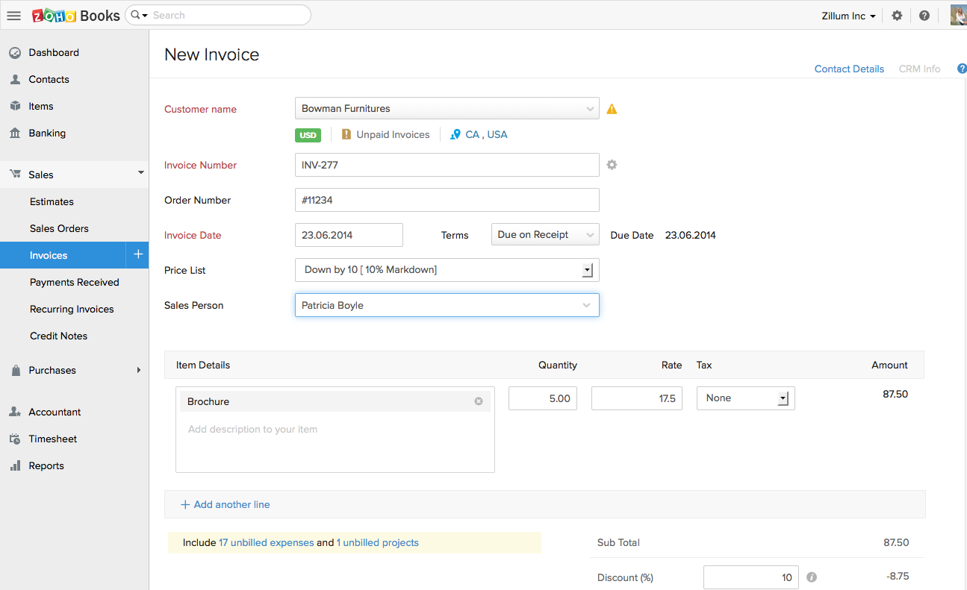Click the help question mark icon

[924, 16]
